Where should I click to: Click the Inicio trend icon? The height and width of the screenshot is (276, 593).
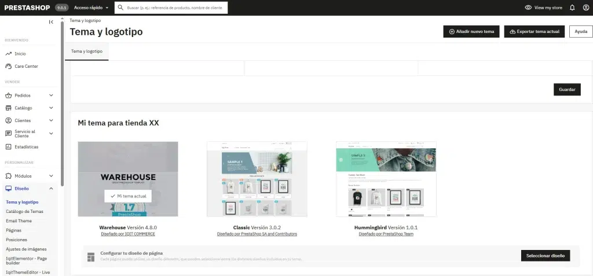pos(8,54)
